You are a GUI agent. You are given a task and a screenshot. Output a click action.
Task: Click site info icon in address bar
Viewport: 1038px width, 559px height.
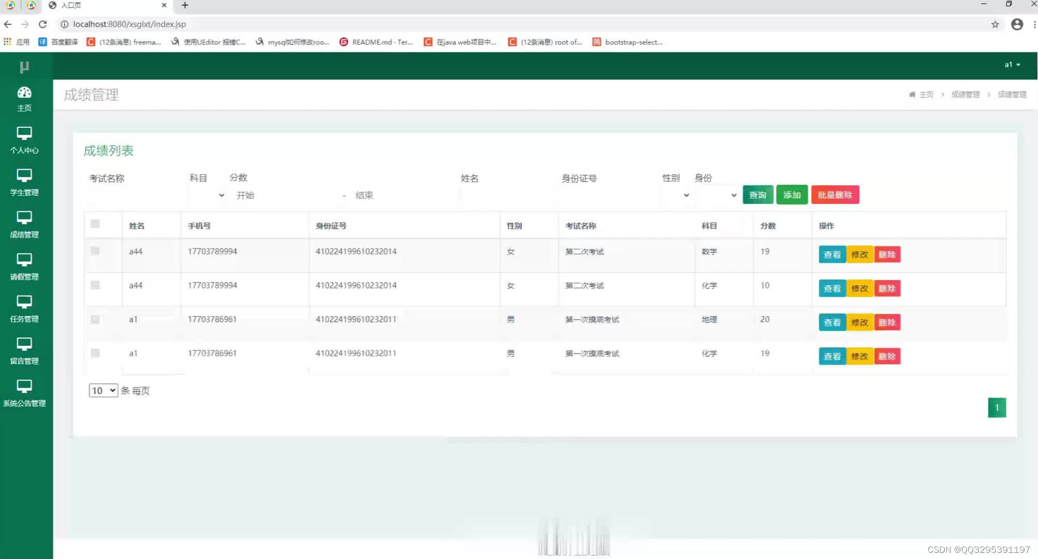coord(64,24)
